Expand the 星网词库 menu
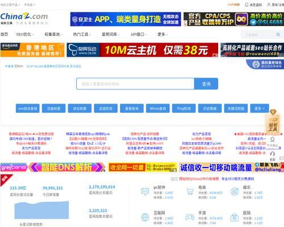 111,35
